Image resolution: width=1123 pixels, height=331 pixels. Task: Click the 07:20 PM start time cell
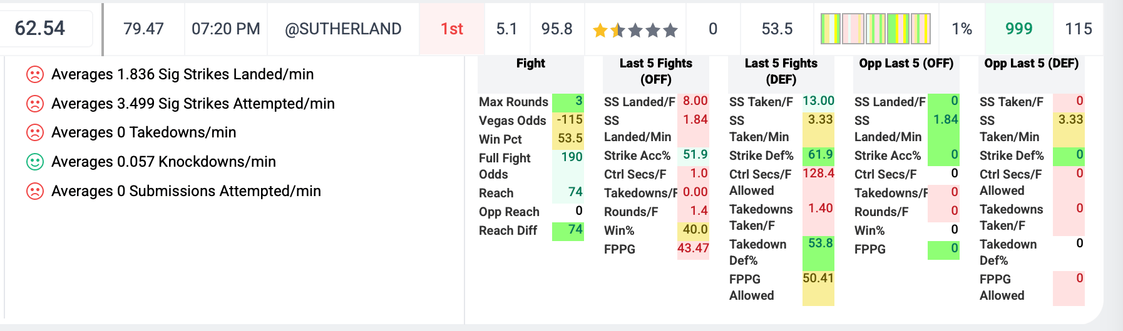pyautogui.click(x=226, y=29)
